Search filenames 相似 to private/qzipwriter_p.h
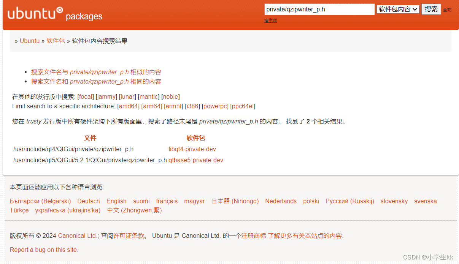Viewport: 459px width, 264px height. 96,72
